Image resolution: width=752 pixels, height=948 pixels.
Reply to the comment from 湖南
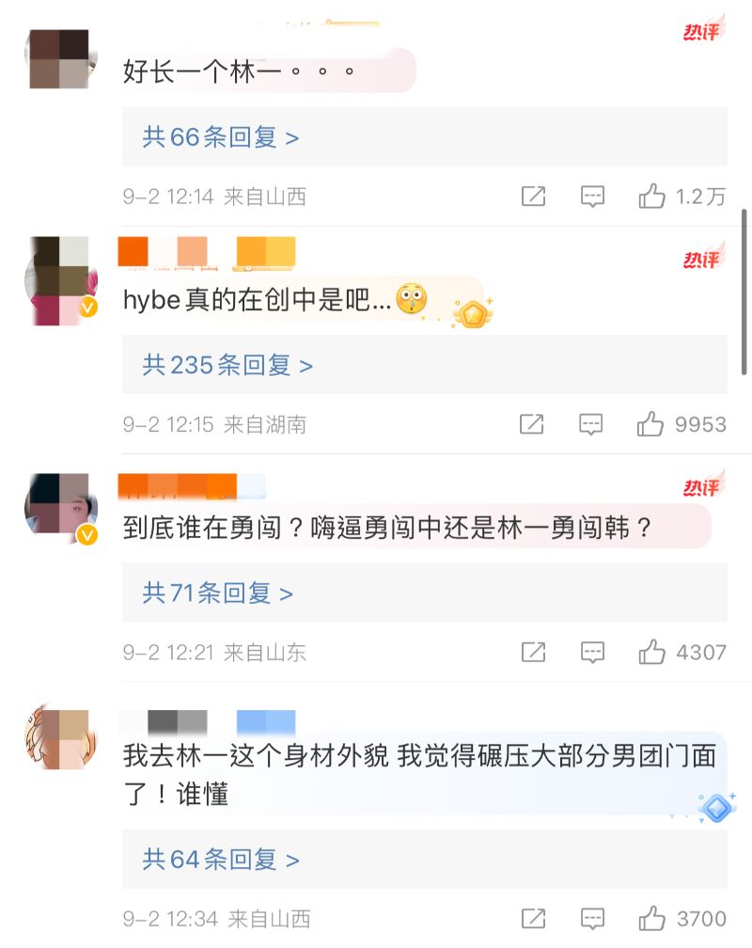point(590,424)
